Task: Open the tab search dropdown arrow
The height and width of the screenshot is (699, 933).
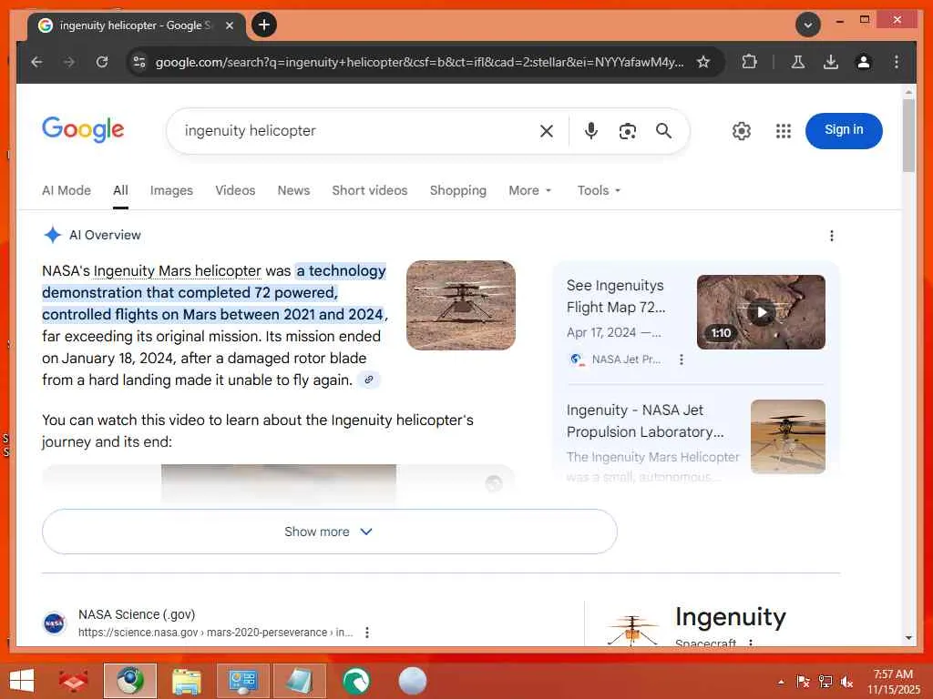Action: [808, 25]
